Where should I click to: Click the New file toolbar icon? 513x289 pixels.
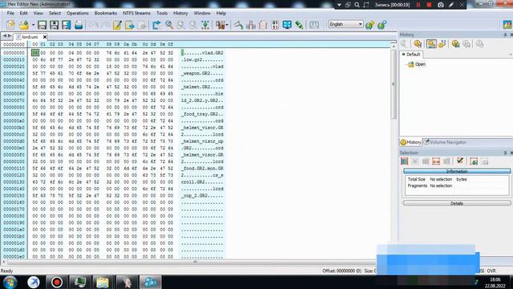pyautogui.click(x=10, y=25)
